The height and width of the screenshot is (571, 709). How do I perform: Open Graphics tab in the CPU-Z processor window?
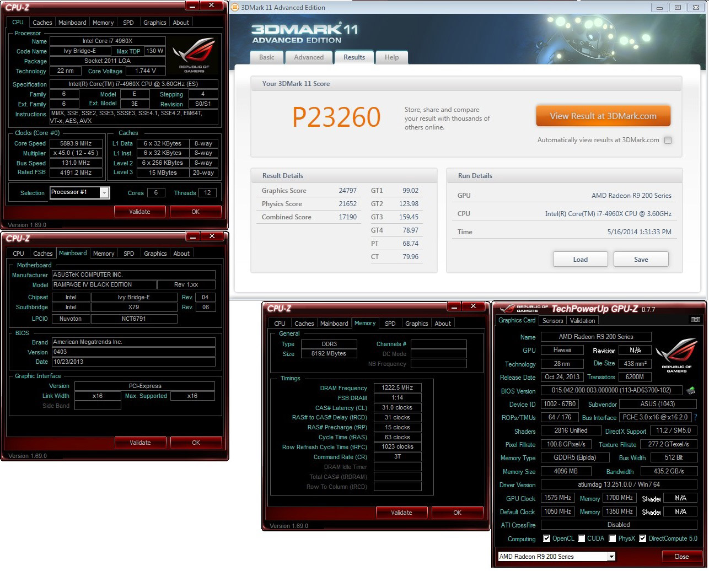pyautogui.click(x=154, y=23)
